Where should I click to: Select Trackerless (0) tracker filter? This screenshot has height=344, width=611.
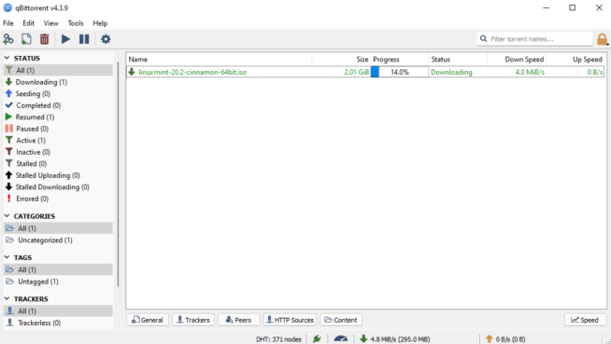58,323
